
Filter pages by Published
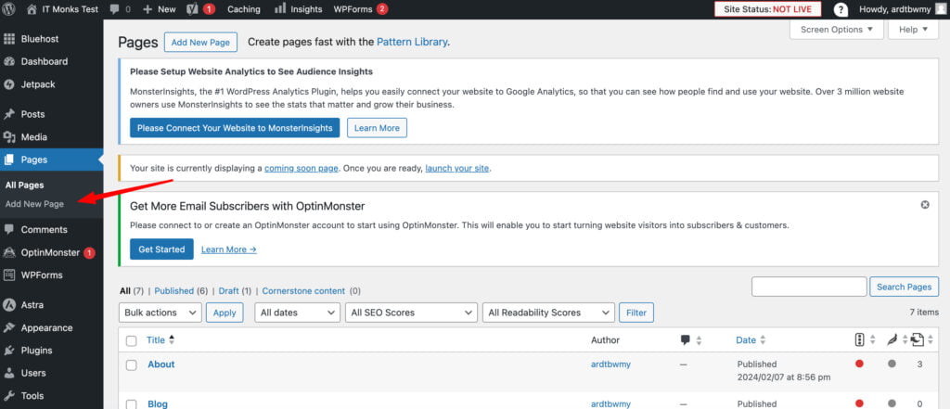click(173, 291)
